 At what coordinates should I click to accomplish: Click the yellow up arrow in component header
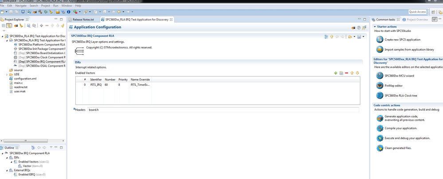tap(332, 36)
